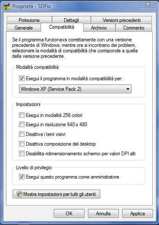Check 'Disattiva i temi visivi'
The height and width of the screenshot is (225, 159).
22,134
